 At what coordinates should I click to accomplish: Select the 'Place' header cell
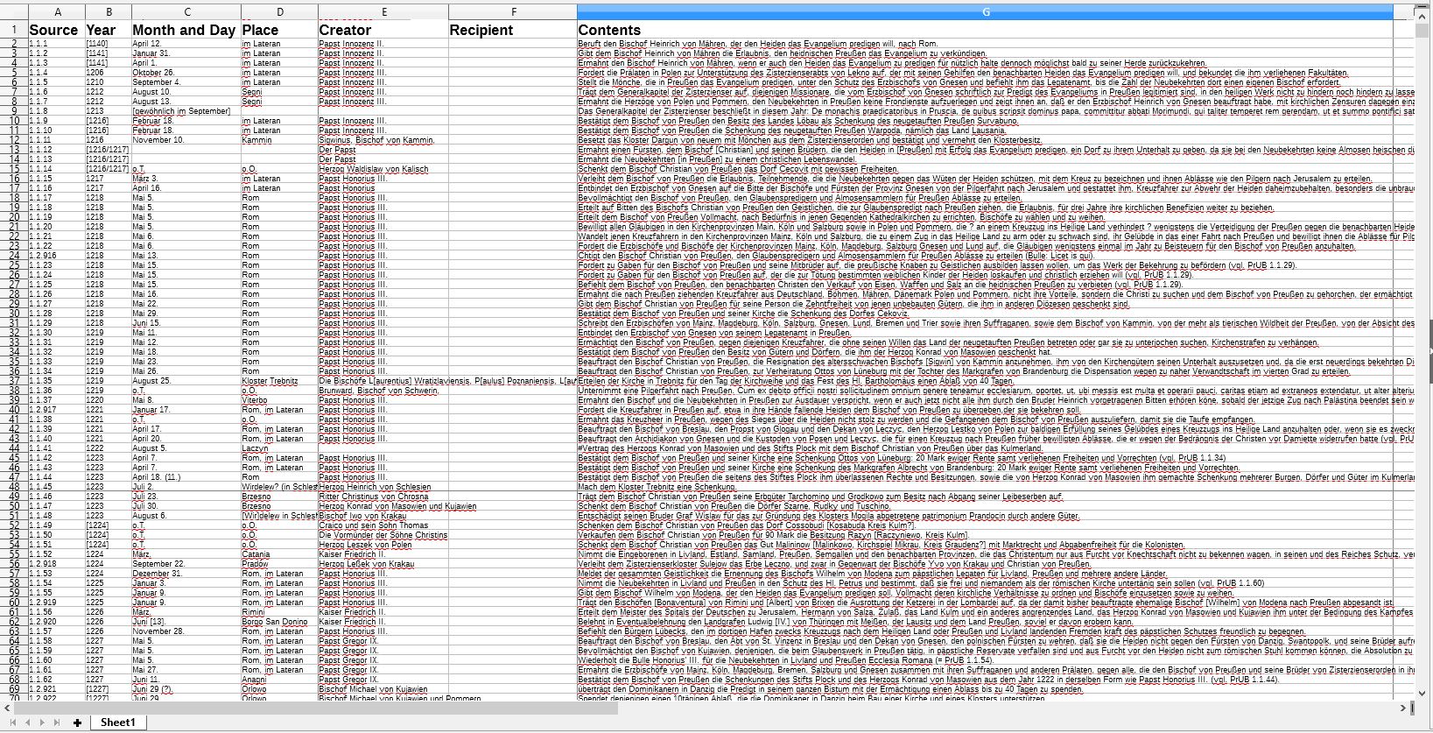click(279, 29)
